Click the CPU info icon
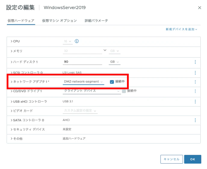The width and height of the screenshot is (207, 169). [x=77, y=41]
